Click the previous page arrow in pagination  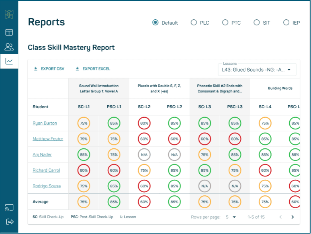tap(280, 217)
